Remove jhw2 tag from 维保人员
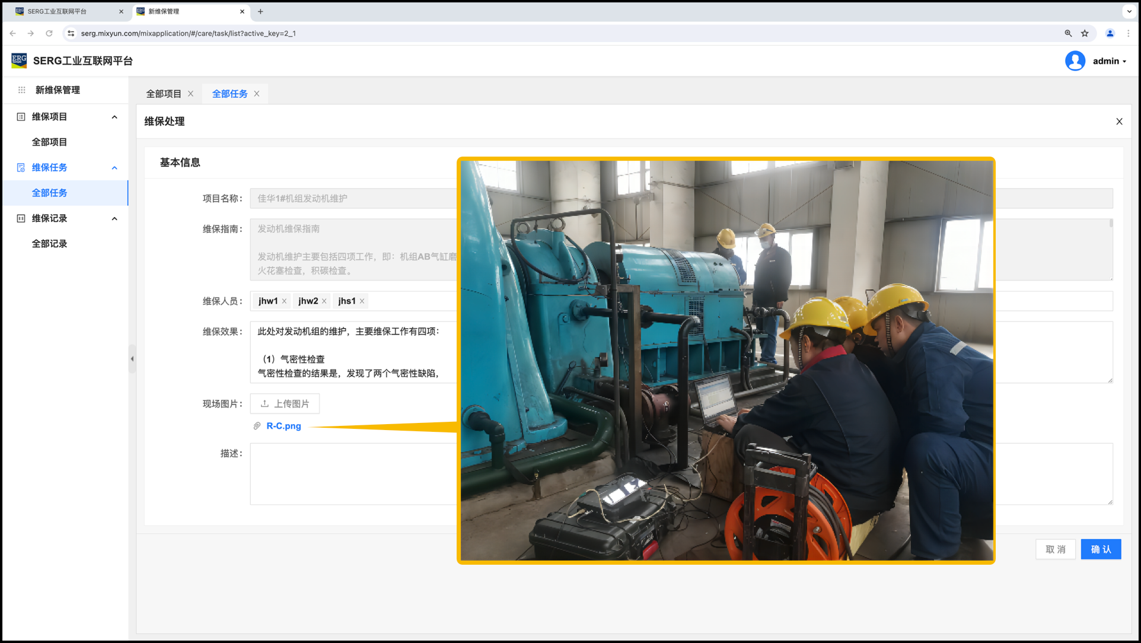1141x643 pixels. 324,301
